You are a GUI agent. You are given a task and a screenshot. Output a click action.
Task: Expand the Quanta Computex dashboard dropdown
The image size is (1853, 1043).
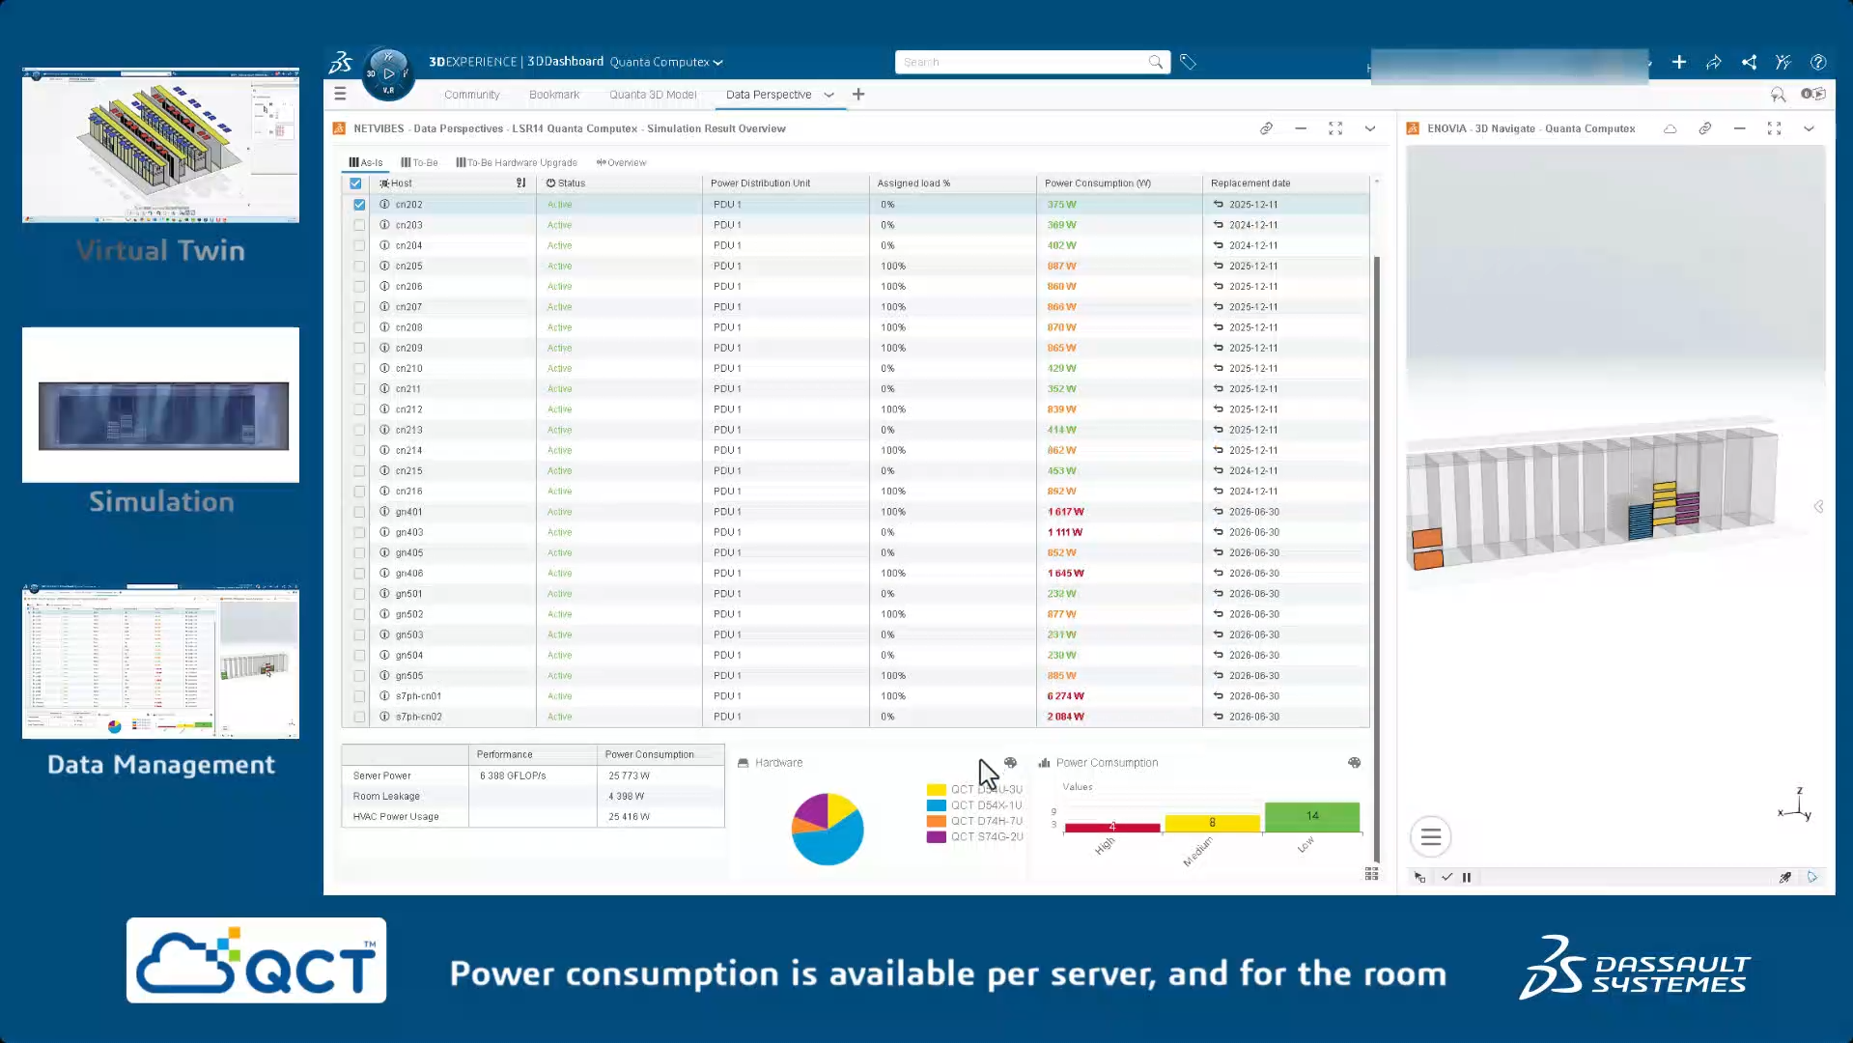[x=717, y=63]
